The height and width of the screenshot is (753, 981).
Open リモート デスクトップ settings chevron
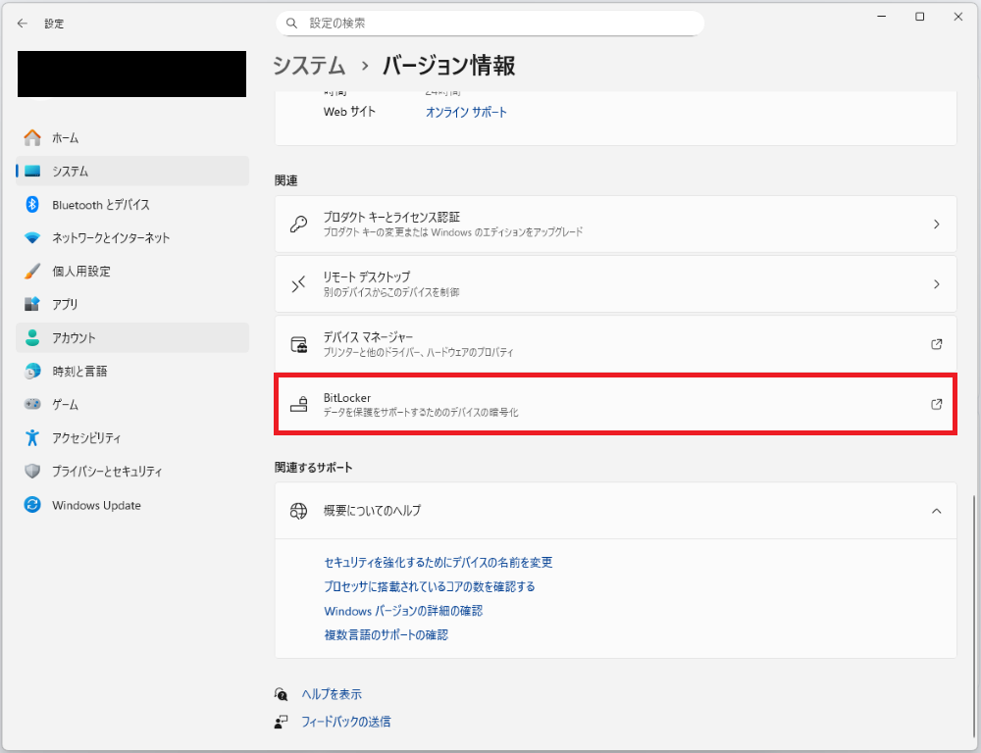pyautogui.click(x=936, y=284)
